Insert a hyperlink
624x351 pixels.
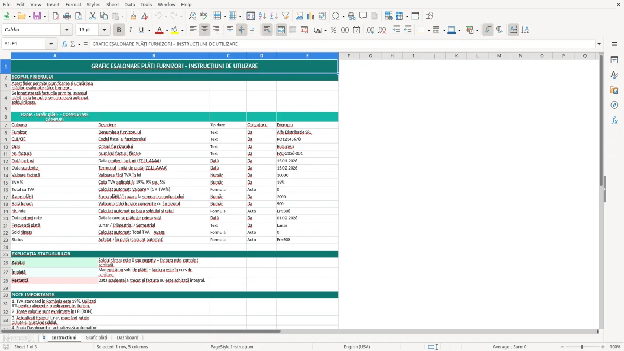click(x=352, y=16)
